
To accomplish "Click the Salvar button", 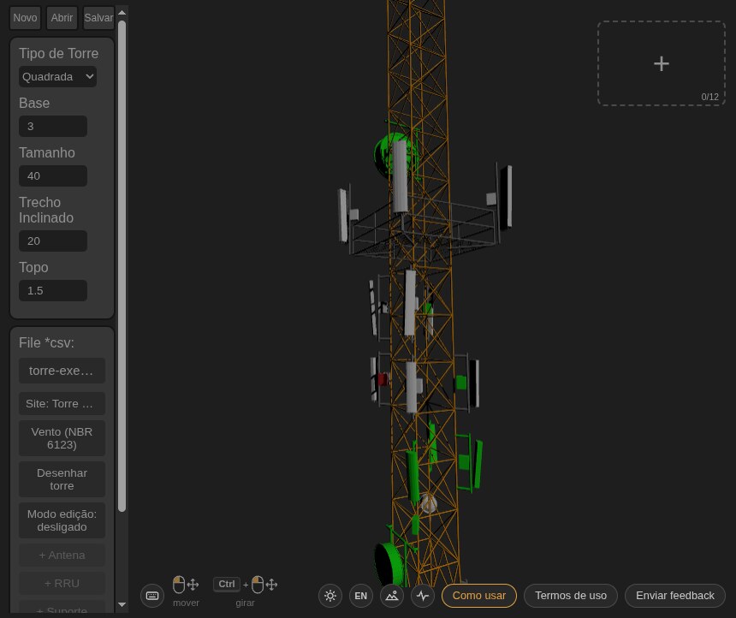I will 98,18.
